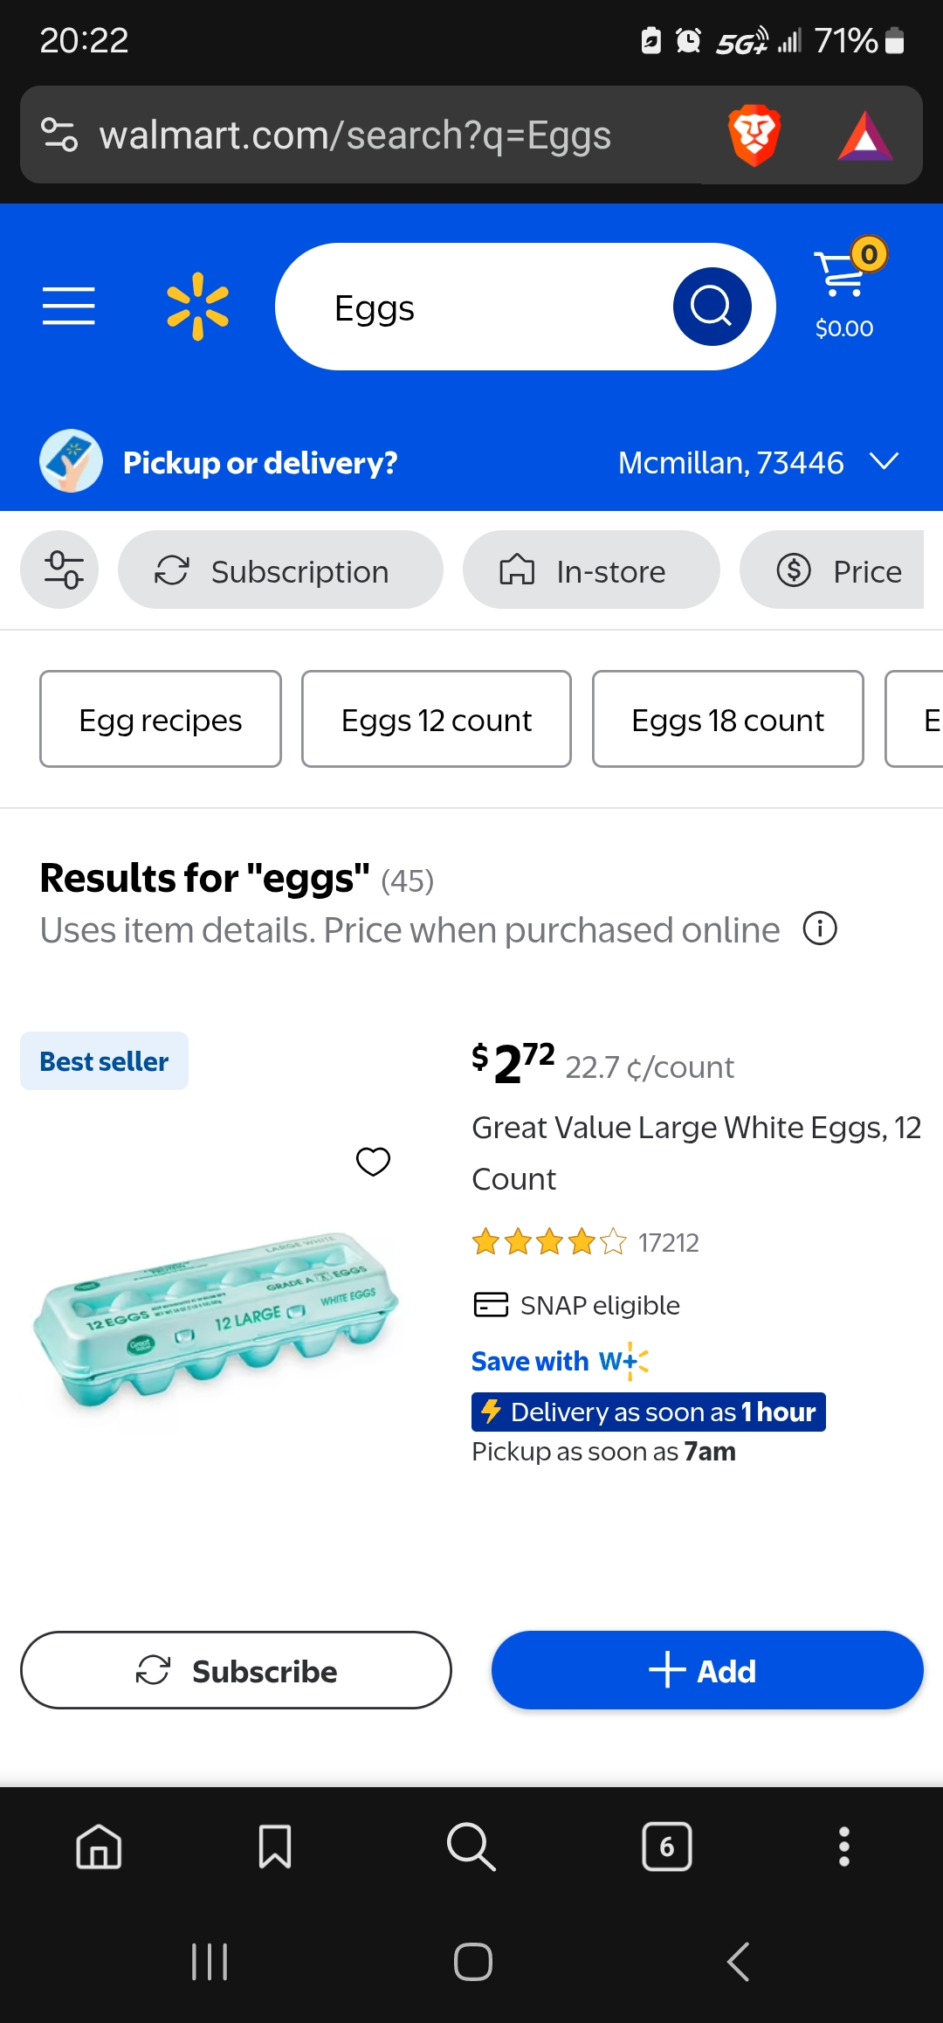Tap the price info circle icon
The height and width of the screenshot is (2023, 943).
(x=820, y=929)
